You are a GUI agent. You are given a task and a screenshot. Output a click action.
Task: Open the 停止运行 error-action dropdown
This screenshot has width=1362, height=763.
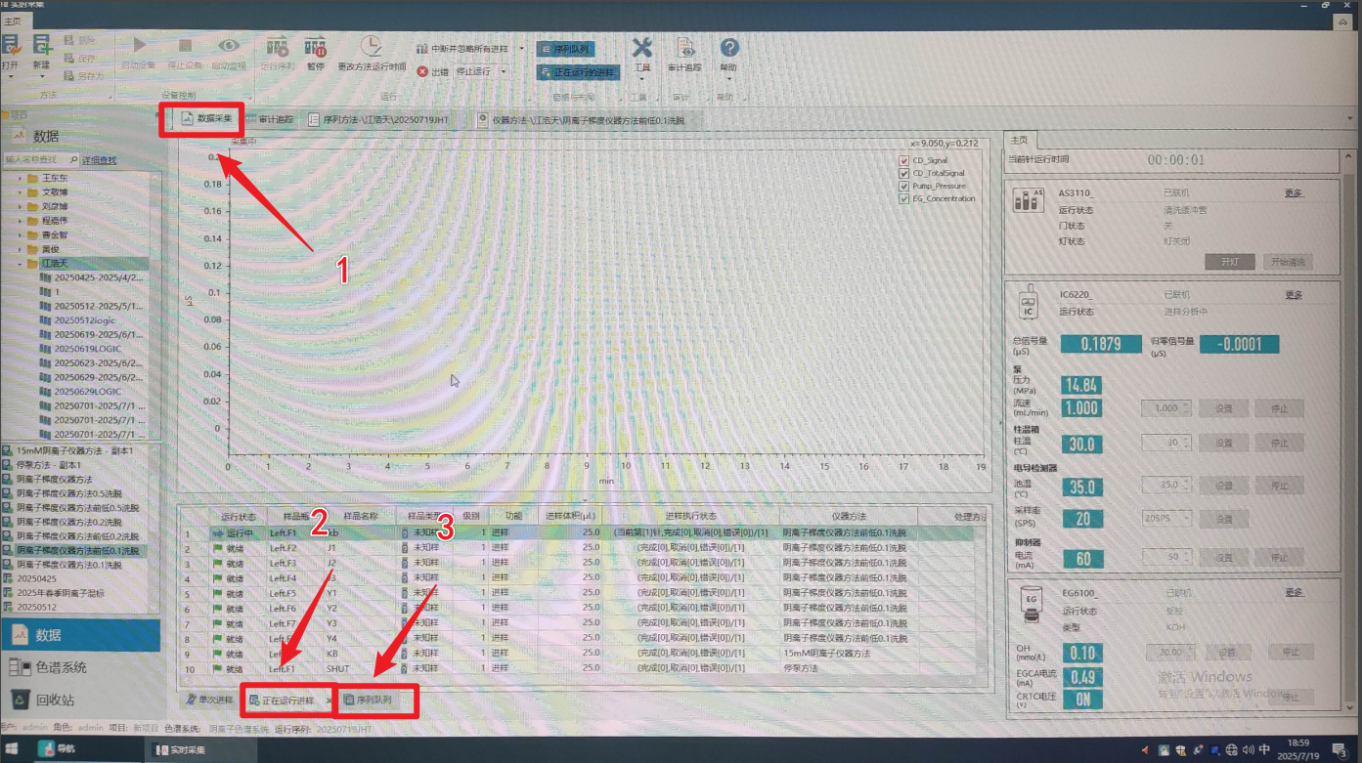click(x=505, y=71)
